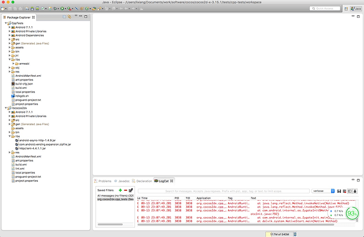This screenshot has width=364, height=237.
Task: Select android-async-http-1.4.9.jar
Action: (x=35, y=140)
